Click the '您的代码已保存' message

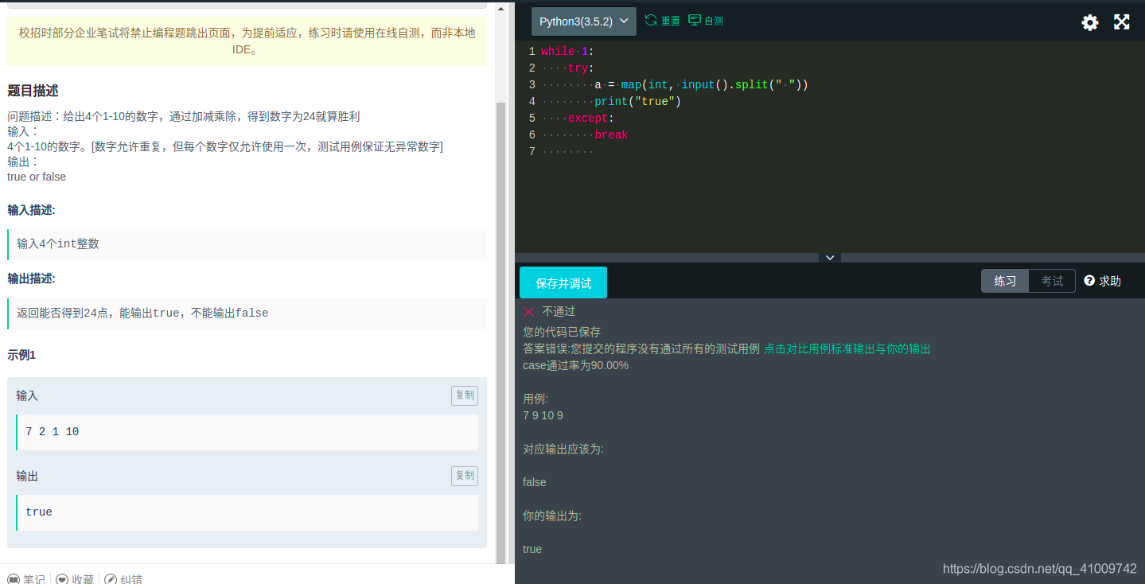click(562, 332)
